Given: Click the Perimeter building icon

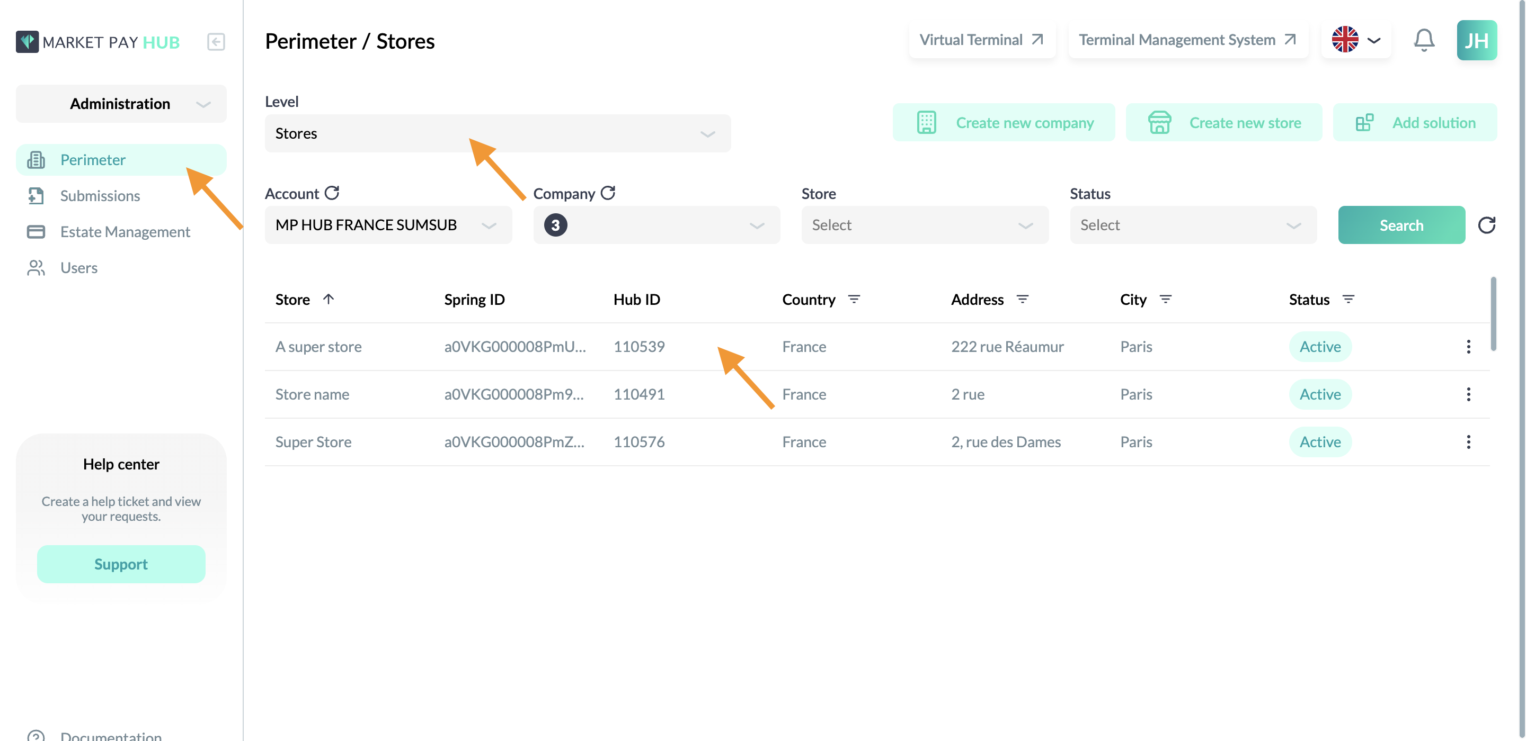Looking at the screenshot, I should 36,160.
